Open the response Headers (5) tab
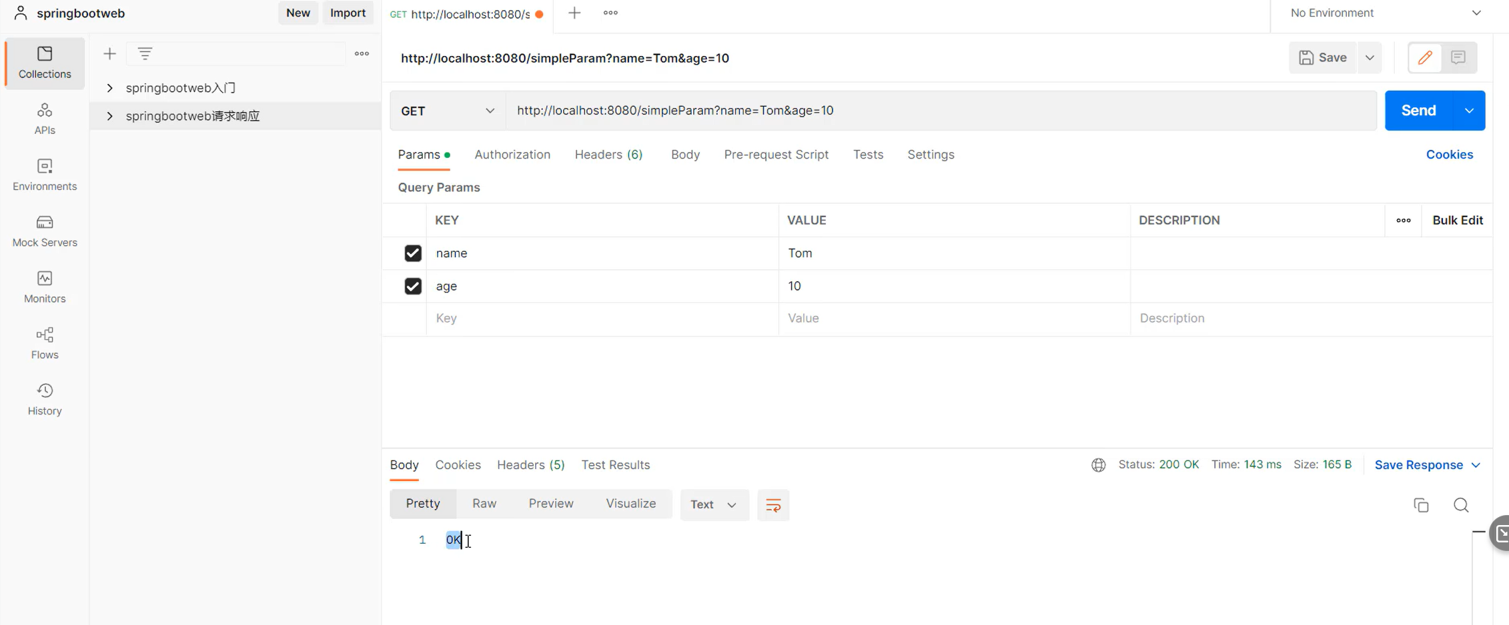This screenshot has width=1509, height=625. point(530,465)
